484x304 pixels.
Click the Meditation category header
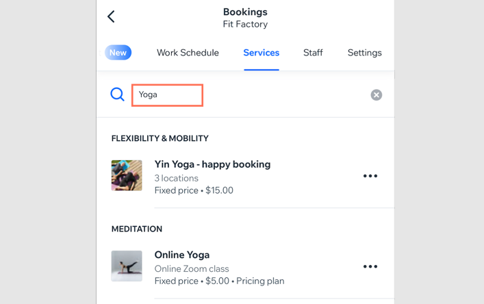tap(137, 229)
